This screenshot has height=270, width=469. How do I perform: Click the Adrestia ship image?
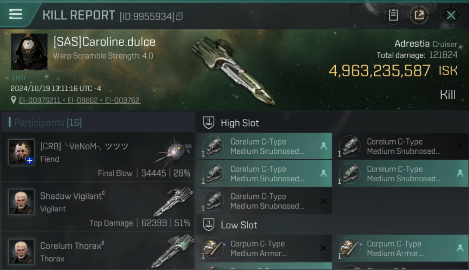click(x=231, y=70)
